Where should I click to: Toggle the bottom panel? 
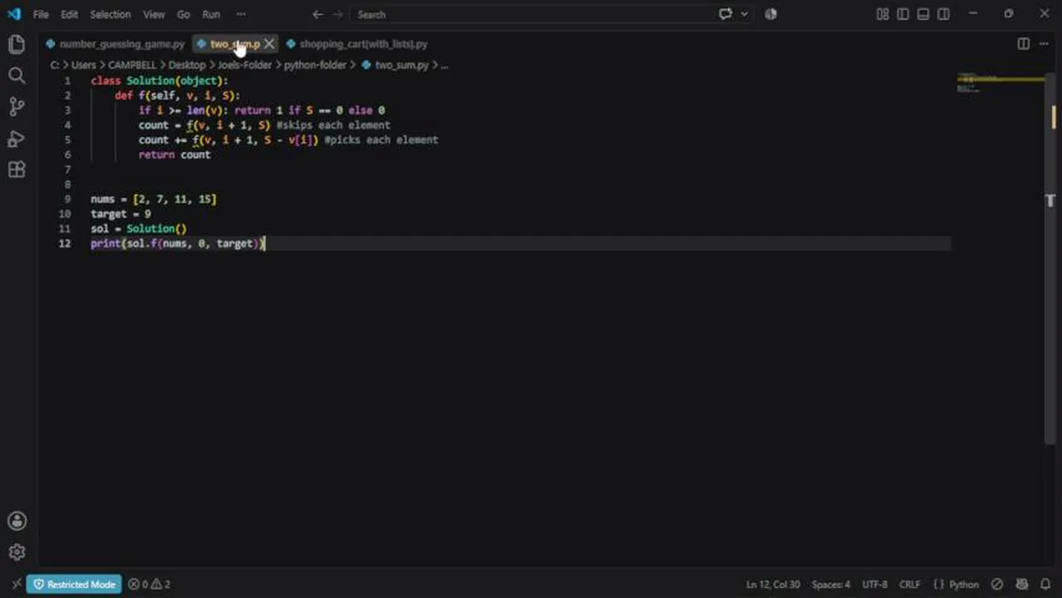923,14
